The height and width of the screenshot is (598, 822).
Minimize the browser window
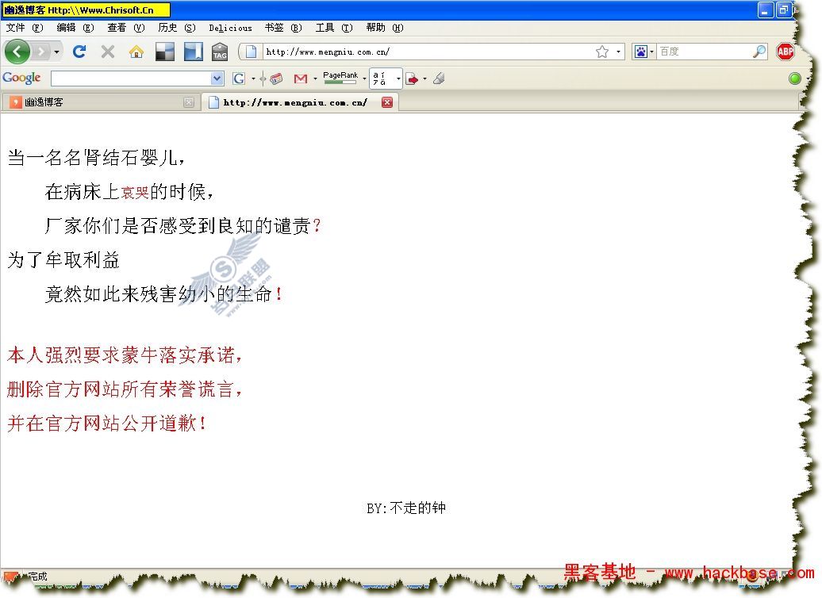click(766, 10)
